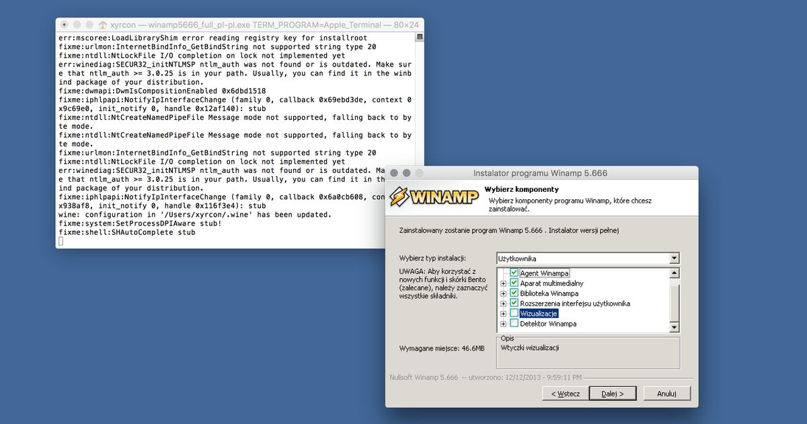Click the Wstecz button to go back
The height and width of the screenshot is (424, 807).
pyautogui.click(x=565, y=393)
